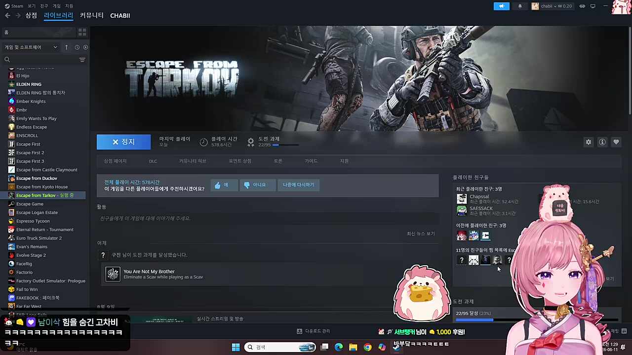Open the 커뮤니티 허브 tab
The height and width of the screenshot is (355, 632).
[x=193, y=161]
